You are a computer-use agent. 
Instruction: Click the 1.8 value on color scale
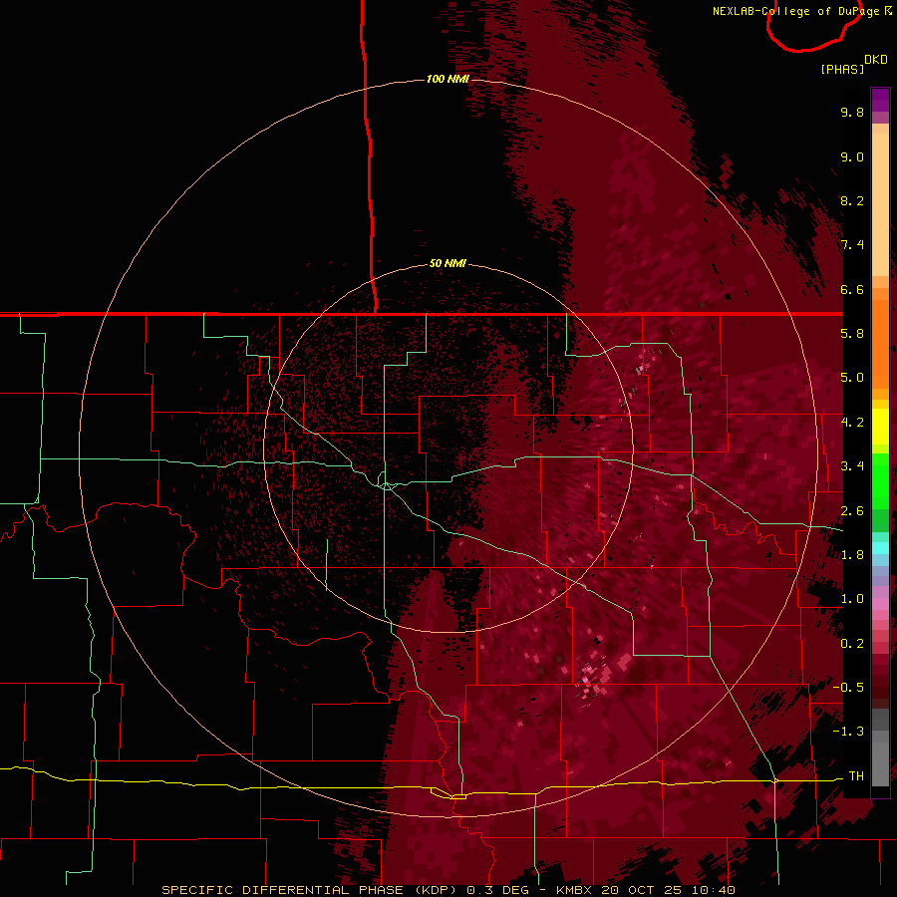[x=852, y=555]
